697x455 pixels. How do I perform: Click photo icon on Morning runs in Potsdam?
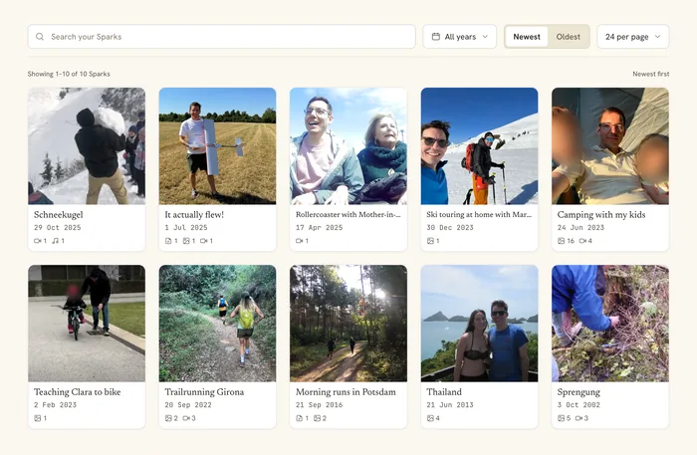click(x=318, y=418)
